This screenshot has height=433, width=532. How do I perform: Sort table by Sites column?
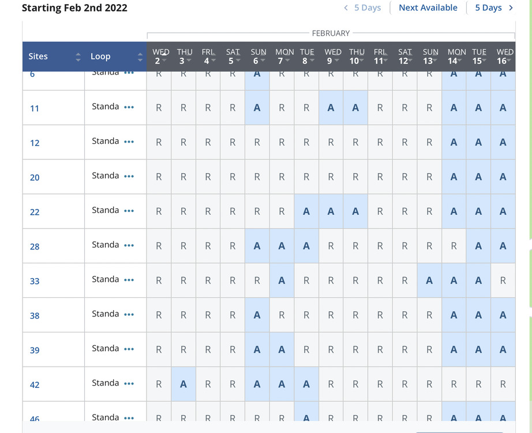pyautogui.click(x=78, y=57)
